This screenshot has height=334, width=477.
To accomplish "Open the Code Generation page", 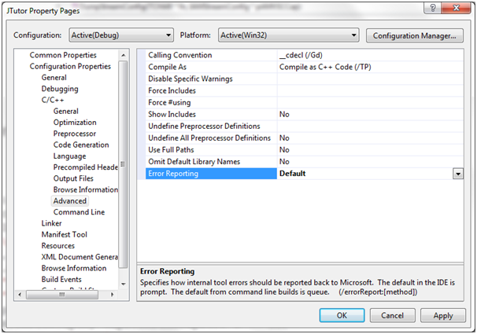I will 81,145.
